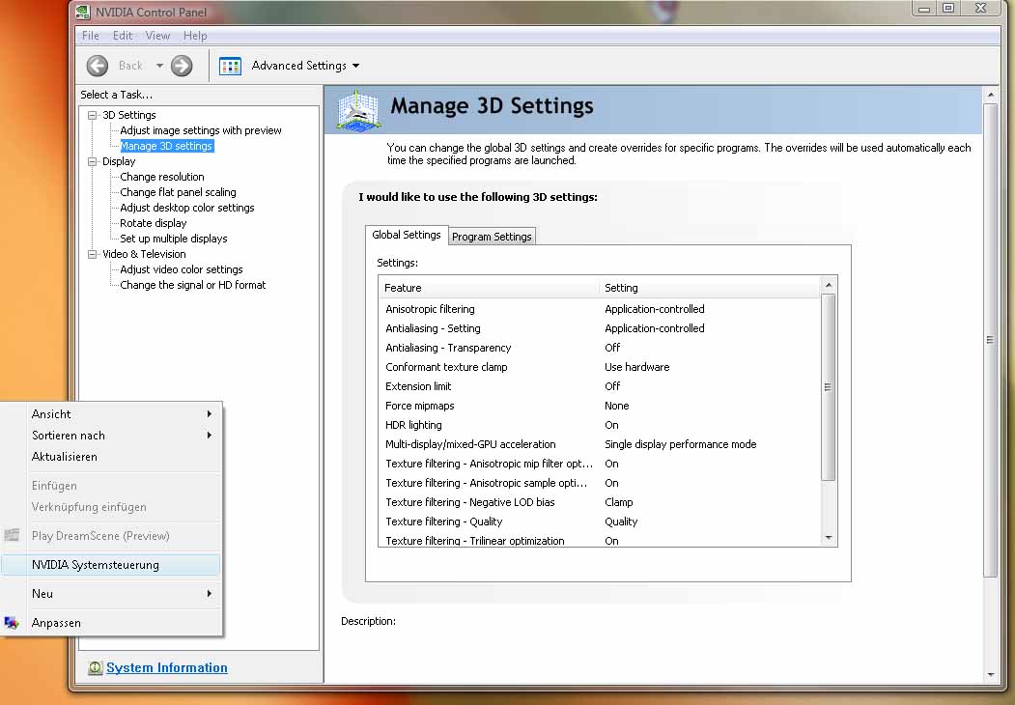Select Change resolution task

(162, 177)
